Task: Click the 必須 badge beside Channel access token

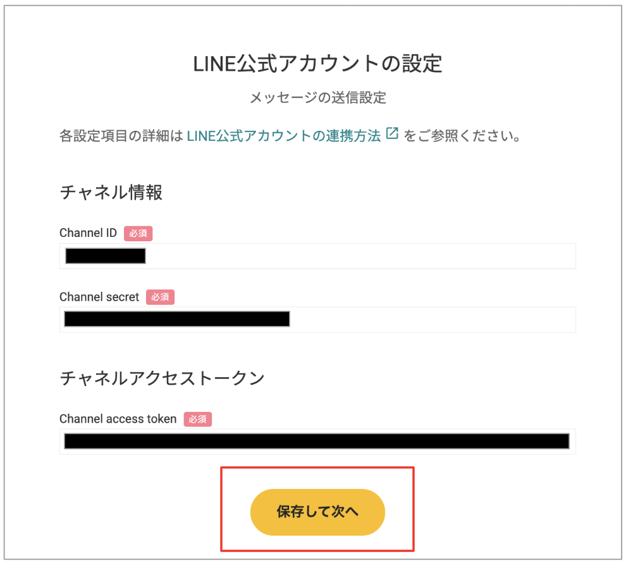Action: coord(198,419)
